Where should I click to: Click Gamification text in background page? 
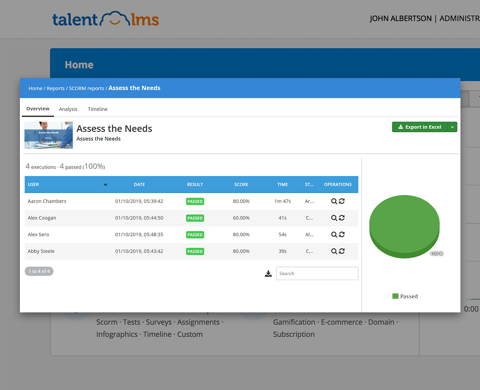[x=294, y=322]
